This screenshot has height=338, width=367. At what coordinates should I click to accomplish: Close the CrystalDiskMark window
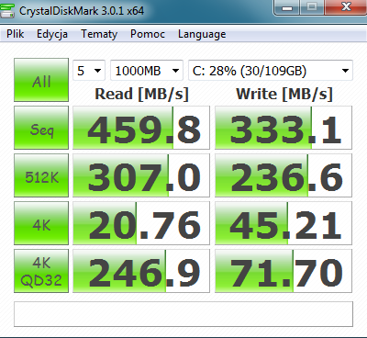[x=346, y=7]
